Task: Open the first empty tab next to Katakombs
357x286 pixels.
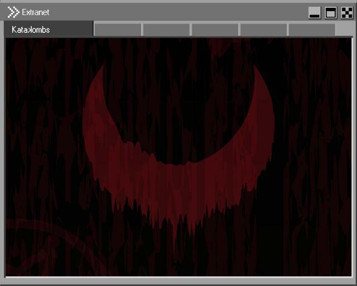Action: tap(118, 30)
